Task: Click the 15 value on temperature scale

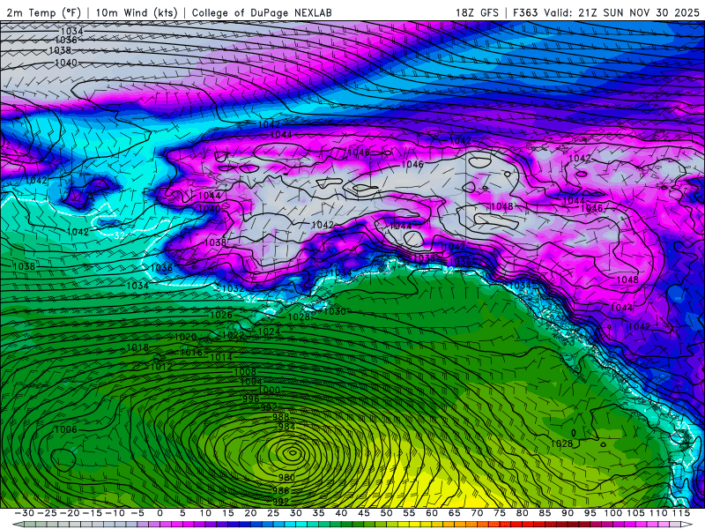Action: (x=228, y=513)
